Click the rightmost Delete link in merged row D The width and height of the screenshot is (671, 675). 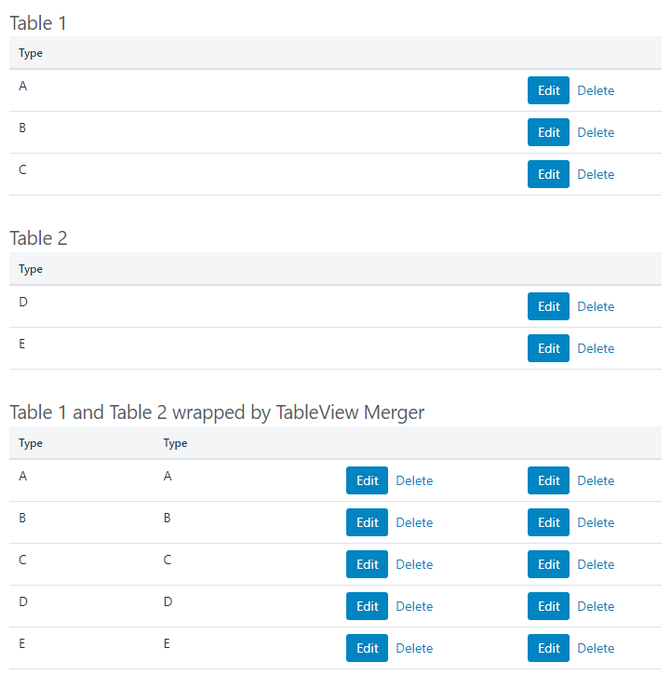coord(596,606)
